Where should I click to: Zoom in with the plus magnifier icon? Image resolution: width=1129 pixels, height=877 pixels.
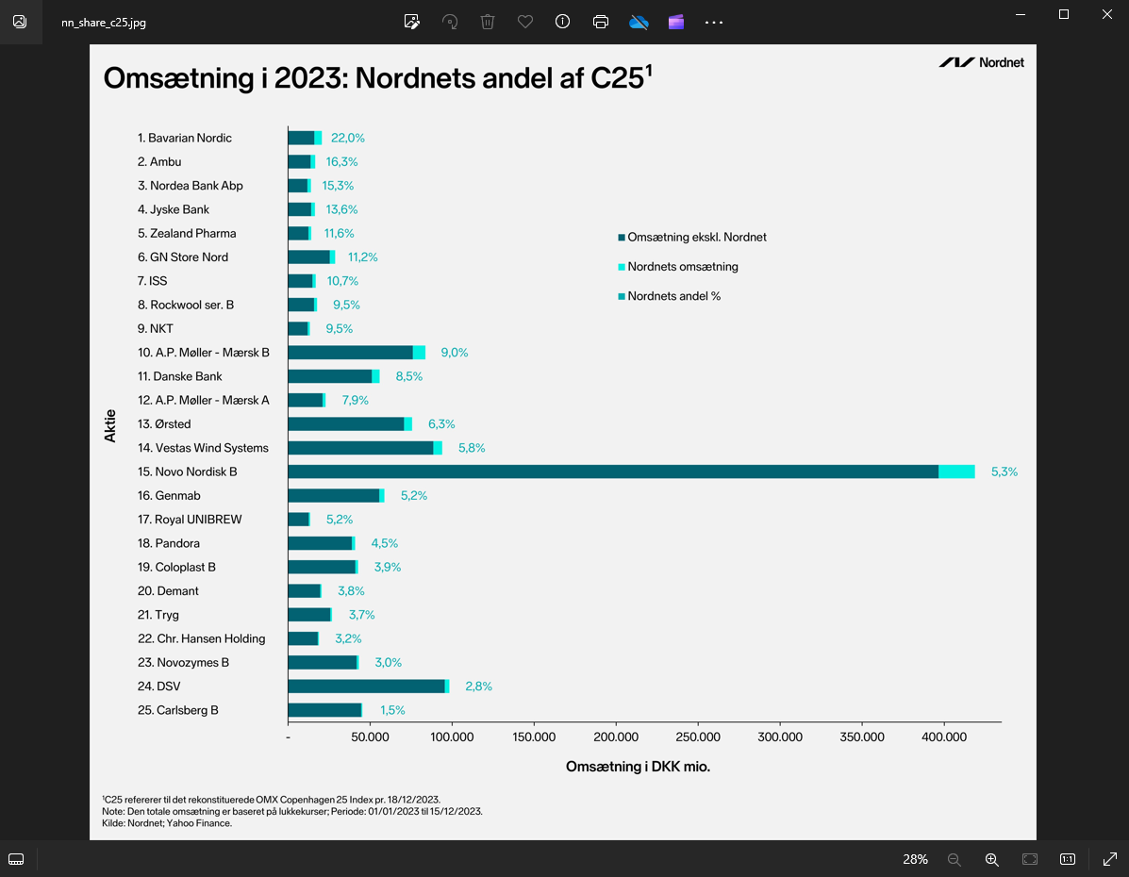[x=991, y=859]
